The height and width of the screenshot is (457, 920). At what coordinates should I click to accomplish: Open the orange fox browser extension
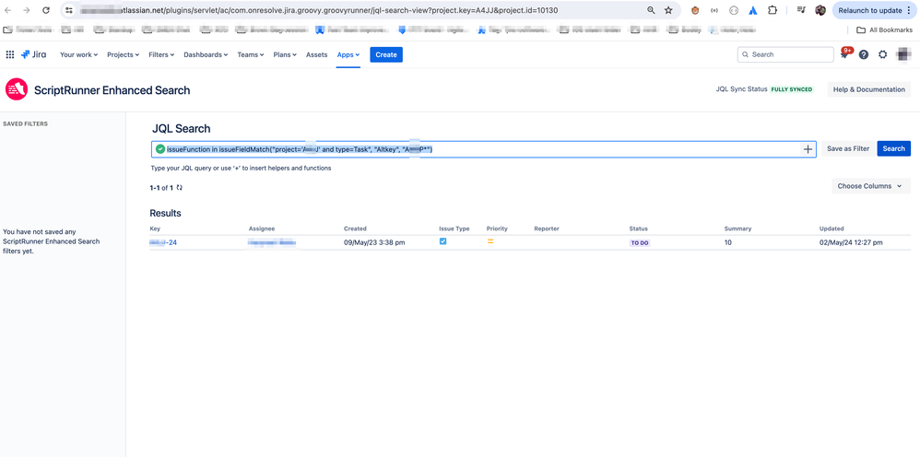coord(695,10)
